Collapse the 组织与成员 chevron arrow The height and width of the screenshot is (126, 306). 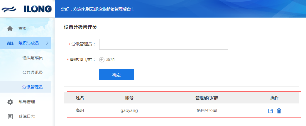(47, 43)
